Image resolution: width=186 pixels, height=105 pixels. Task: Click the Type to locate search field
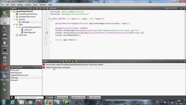(x=29, y=97)
